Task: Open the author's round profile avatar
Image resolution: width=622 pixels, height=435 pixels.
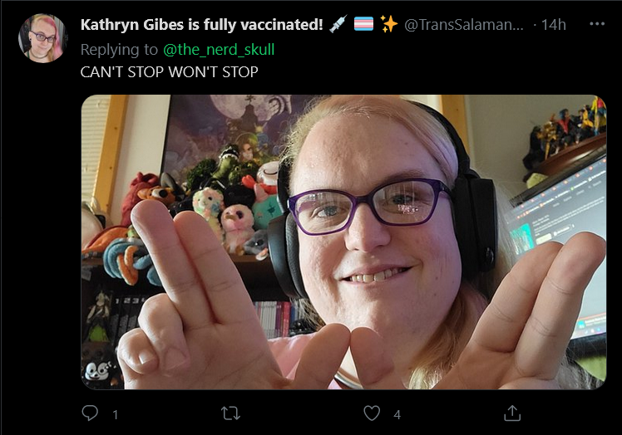Action: point(42,38)
